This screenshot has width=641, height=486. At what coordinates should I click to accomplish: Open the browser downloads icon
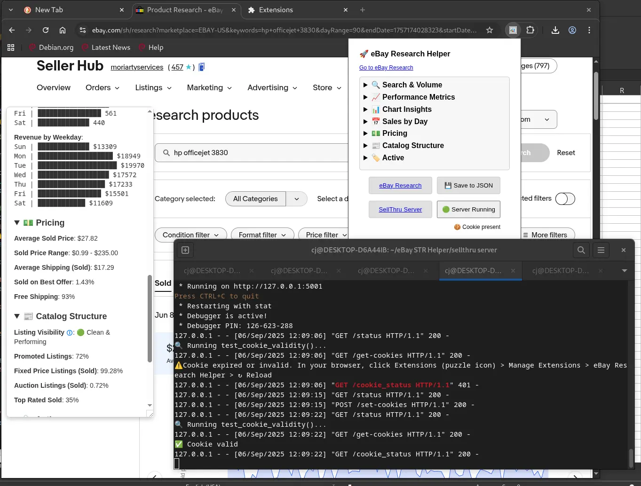pyautogui.click(x=555, y=30)
